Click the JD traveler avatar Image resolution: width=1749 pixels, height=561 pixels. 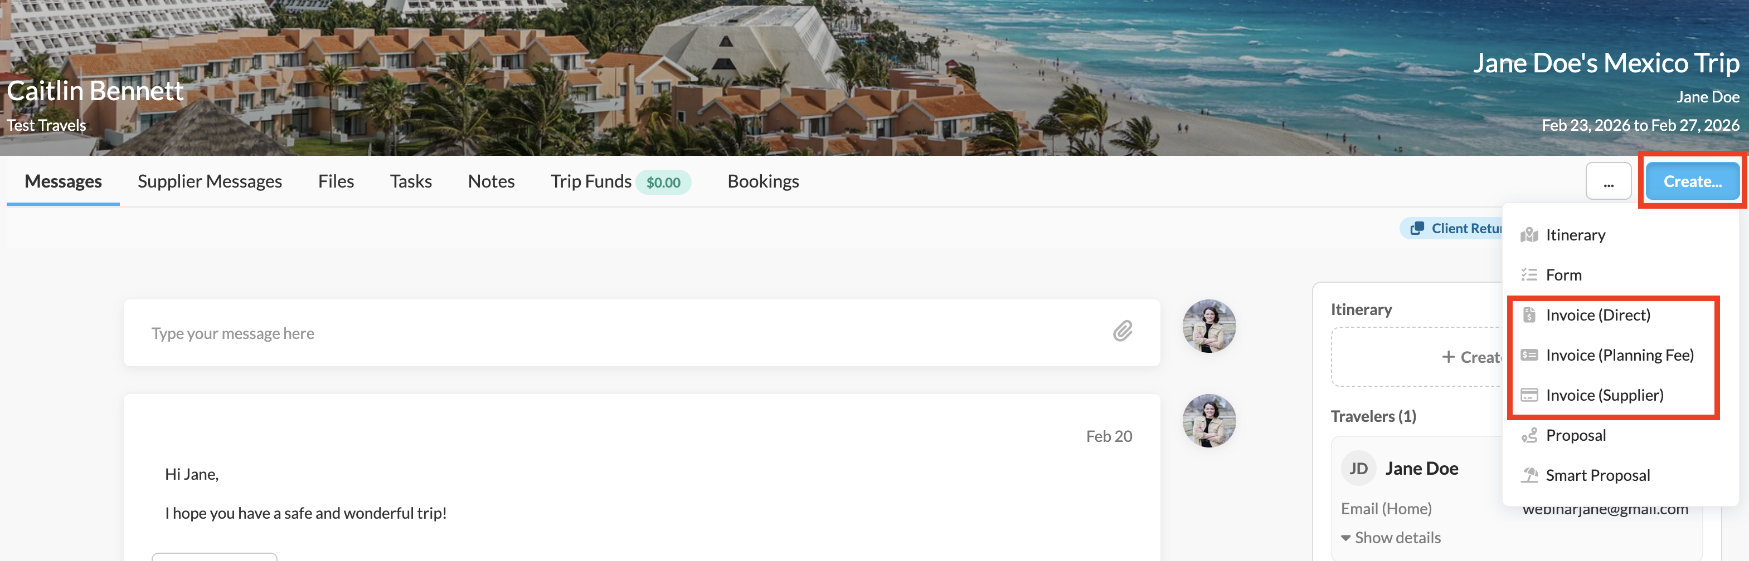point(1358,469)
